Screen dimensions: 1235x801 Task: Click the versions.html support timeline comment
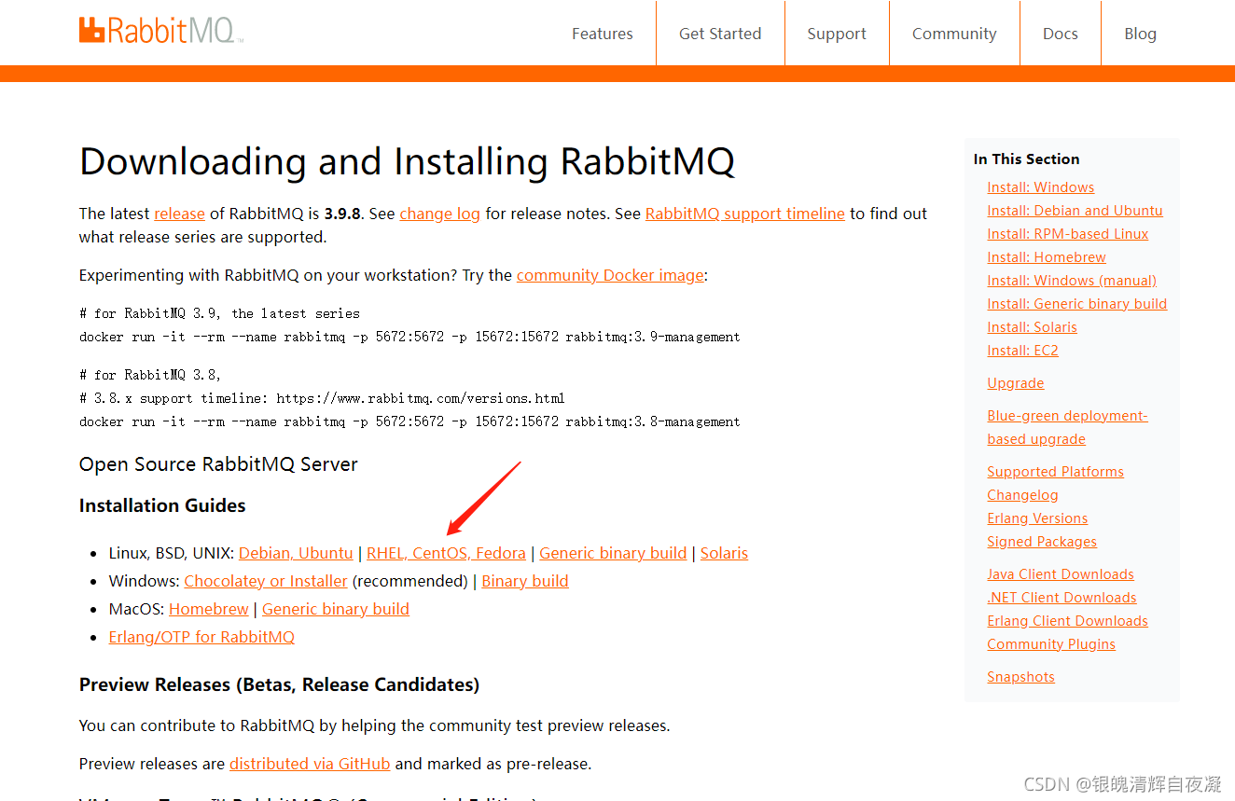click(322, 398)
